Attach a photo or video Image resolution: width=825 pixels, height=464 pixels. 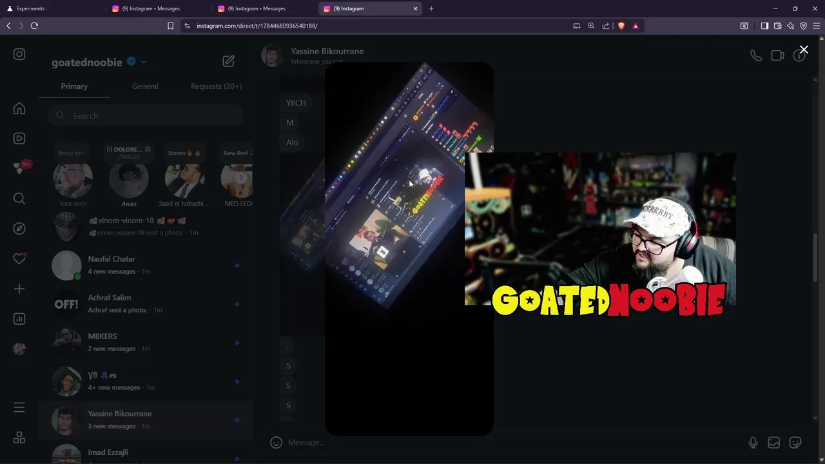(x=774, y=442)
